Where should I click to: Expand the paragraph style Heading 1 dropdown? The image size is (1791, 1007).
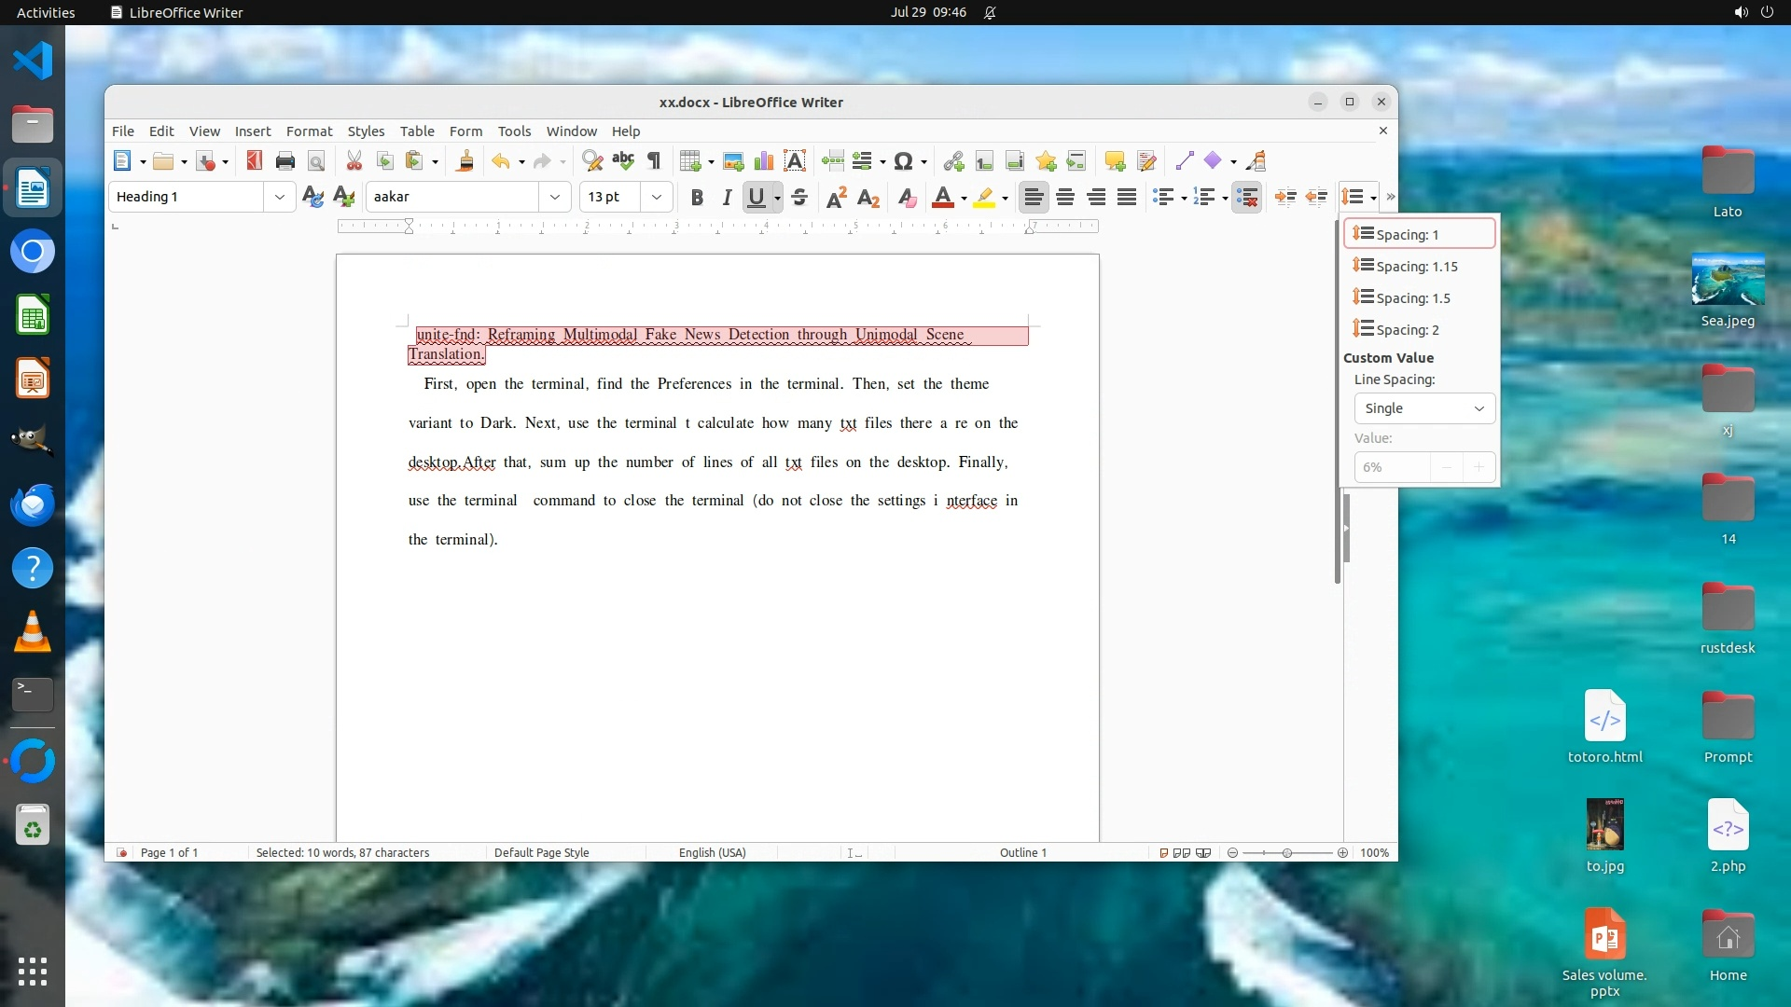(x=279, y=197)
